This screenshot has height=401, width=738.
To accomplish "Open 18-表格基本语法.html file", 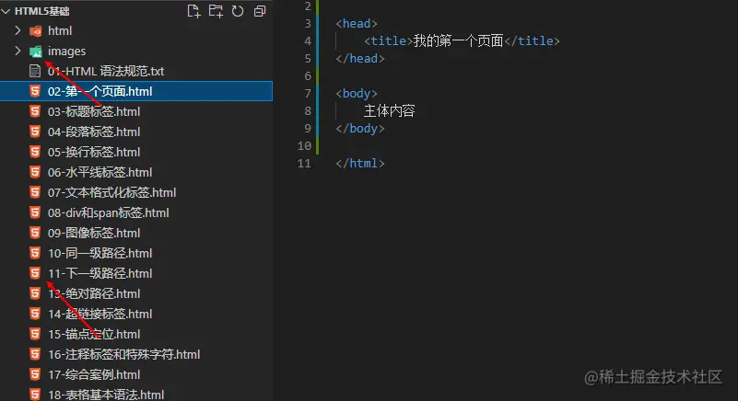I will [x=106, y=395].
